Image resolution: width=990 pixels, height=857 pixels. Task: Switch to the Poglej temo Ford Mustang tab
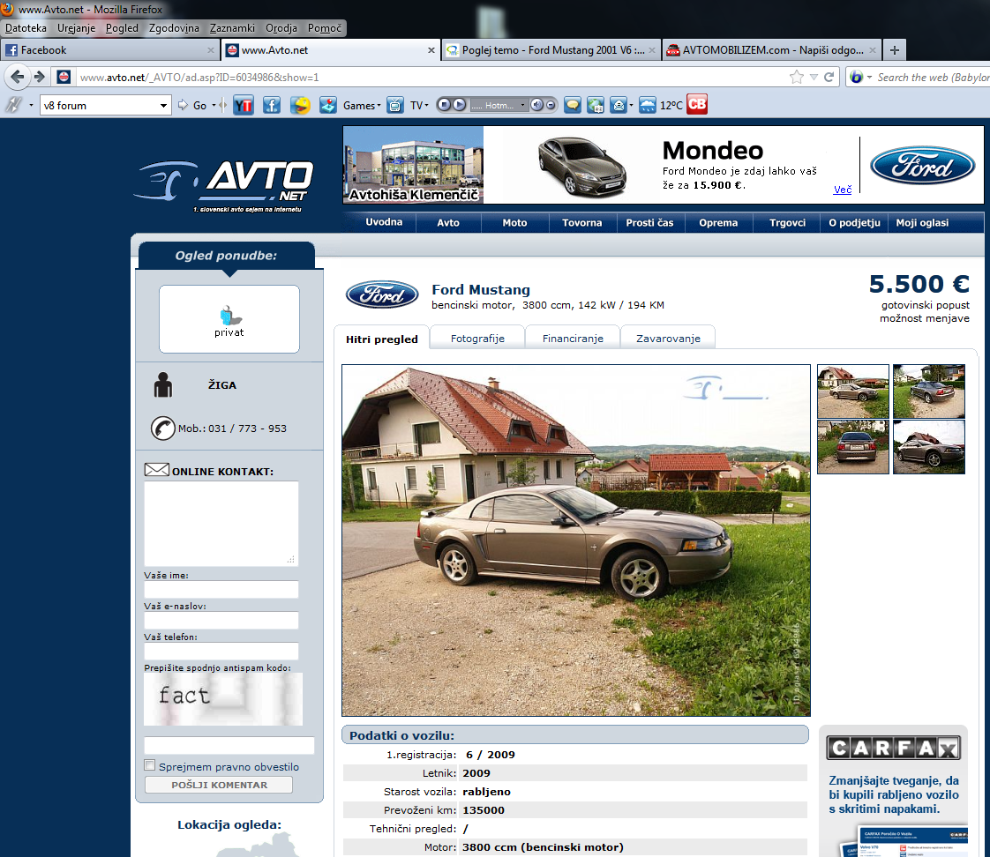click(x=551, y=50)
